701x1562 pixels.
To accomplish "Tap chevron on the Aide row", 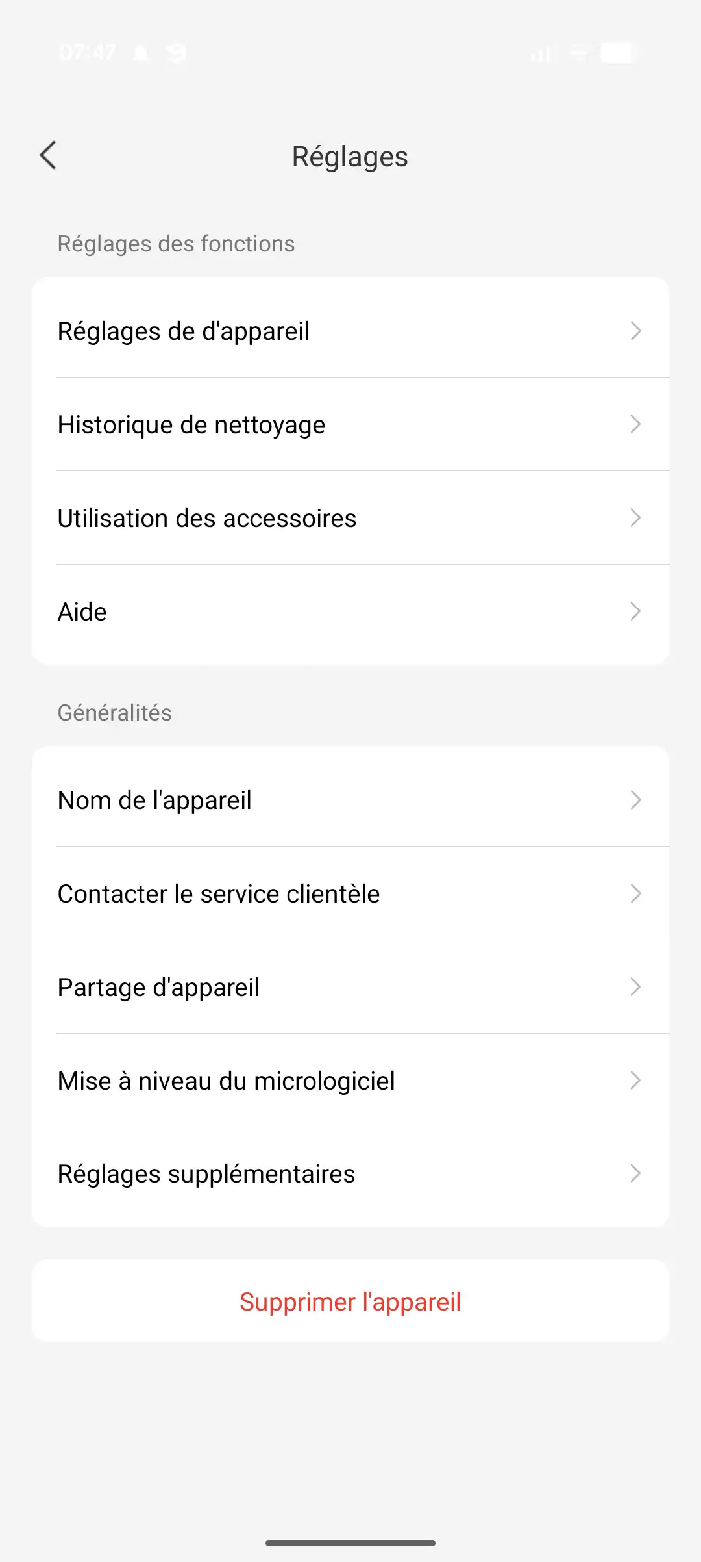I will pos(635,612).
